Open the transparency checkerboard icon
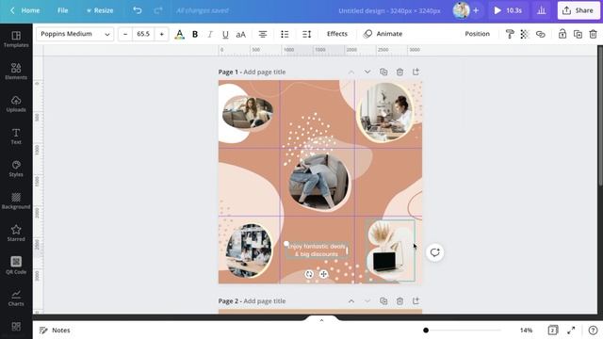Screen dimensions: 603x339 525,34
